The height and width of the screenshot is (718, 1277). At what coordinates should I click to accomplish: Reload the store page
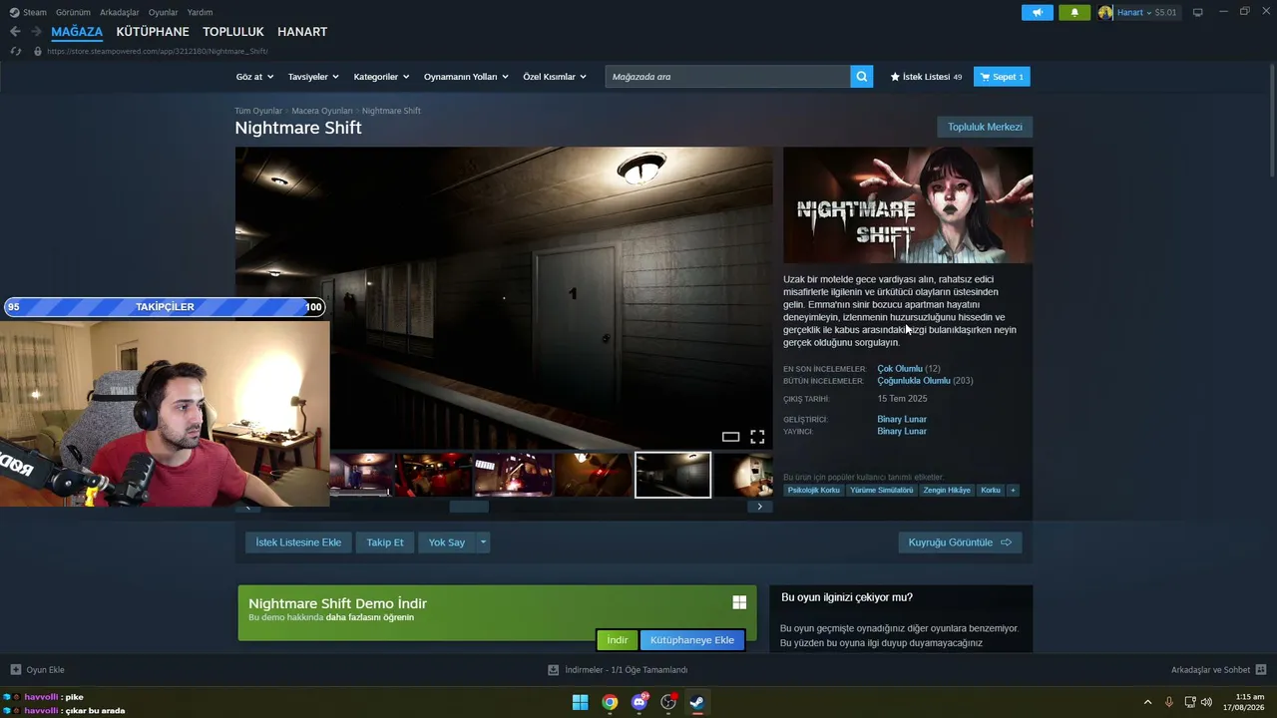click(15, 51)
